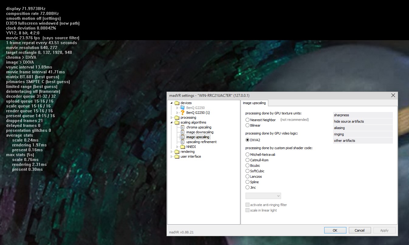Click the processing folder icon
Viewport: 409px width, 245px height.
pyautogui.click(x=177, y=117)
